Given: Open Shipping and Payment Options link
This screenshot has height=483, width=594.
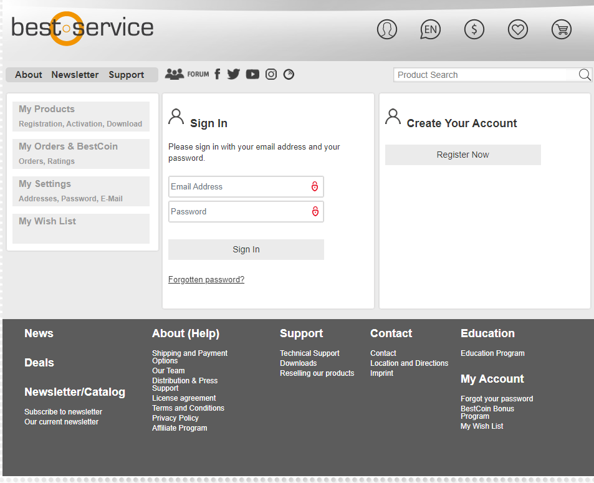Looking at the screenshot, I should [189, 357].
